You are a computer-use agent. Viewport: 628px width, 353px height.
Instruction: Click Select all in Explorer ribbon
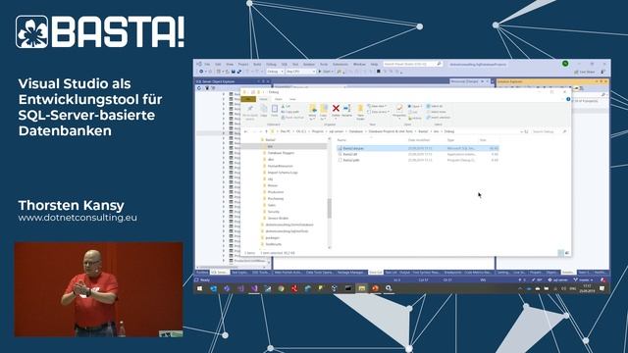point(435,106)
